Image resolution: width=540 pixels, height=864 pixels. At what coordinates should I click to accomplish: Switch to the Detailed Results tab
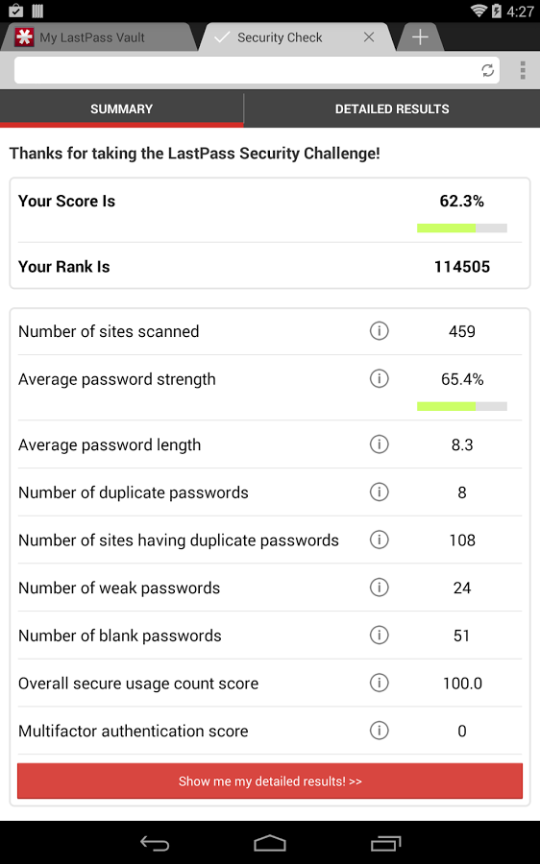(x=392, y=109)
